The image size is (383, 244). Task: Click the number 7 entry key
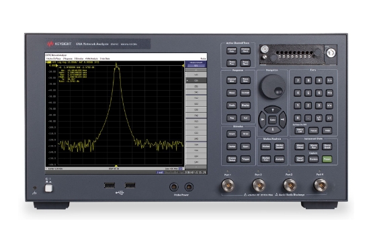pos(297,81)
